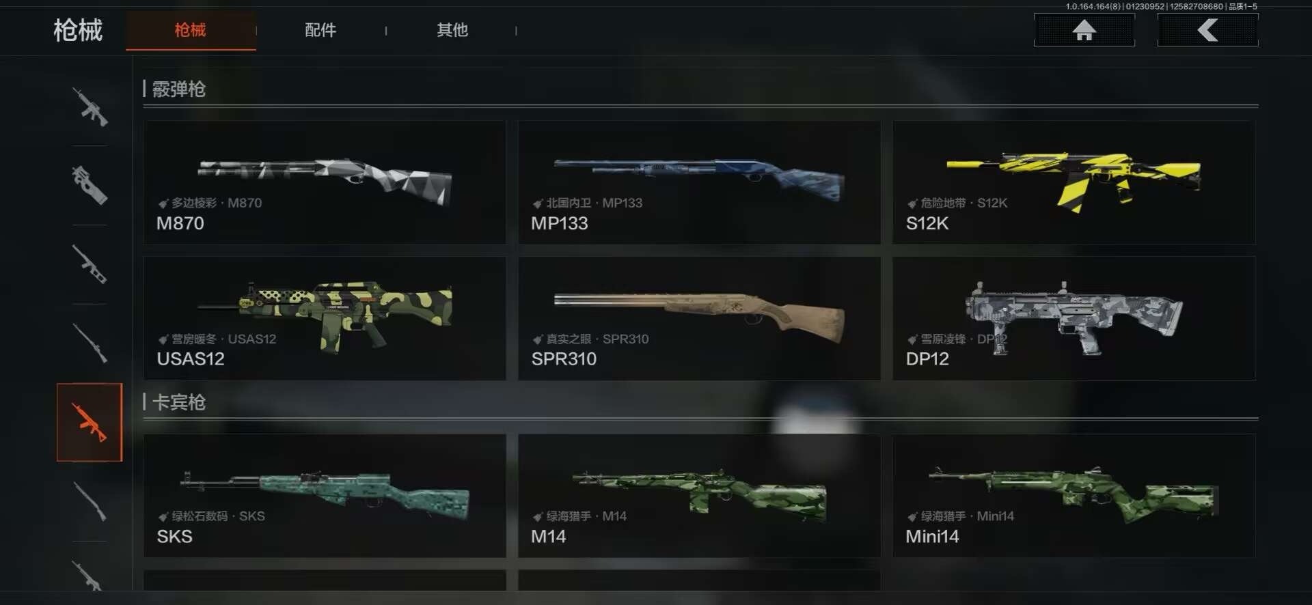Image resolution: width=1312 pixels, height=605 pixels.
Task: Select the teal SKS carbine card
Action: pyautogui.click(x=325, y=496)
